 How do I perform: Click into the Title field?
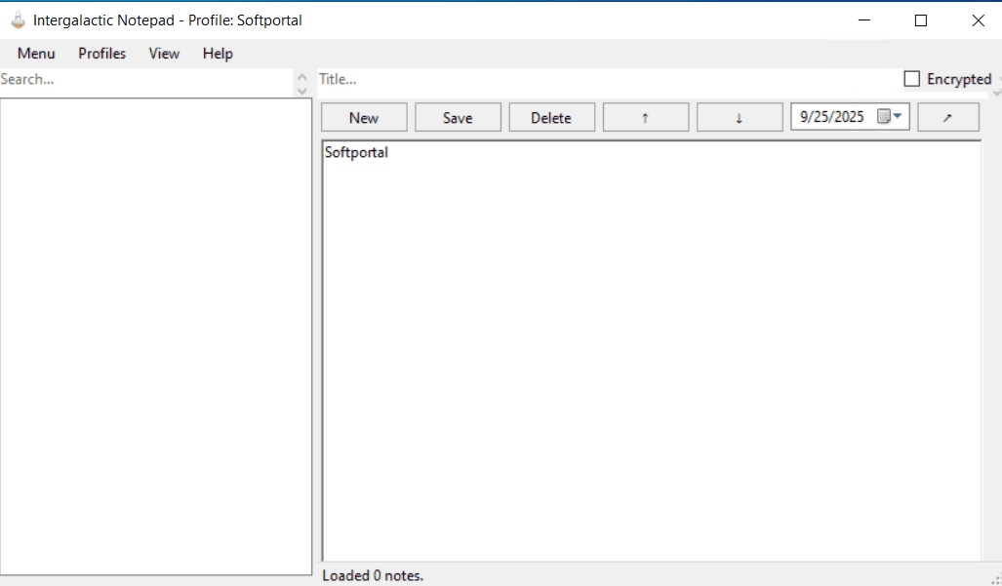point(605,80)
